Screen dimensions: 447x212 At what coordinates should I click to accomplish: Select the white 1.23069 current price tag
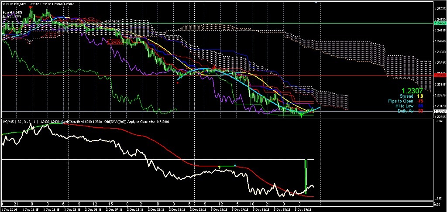click(x=439, y=111)
